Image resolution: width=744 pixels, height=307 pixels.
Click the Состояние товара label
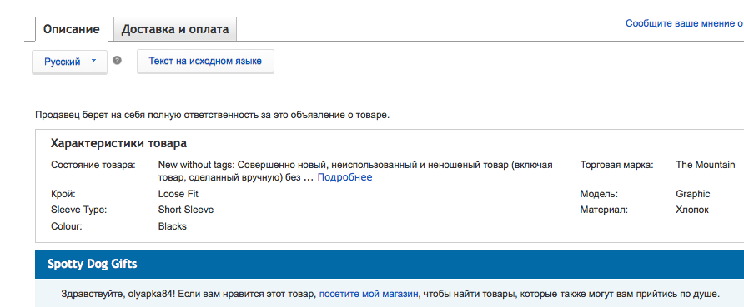pos(93,165)
